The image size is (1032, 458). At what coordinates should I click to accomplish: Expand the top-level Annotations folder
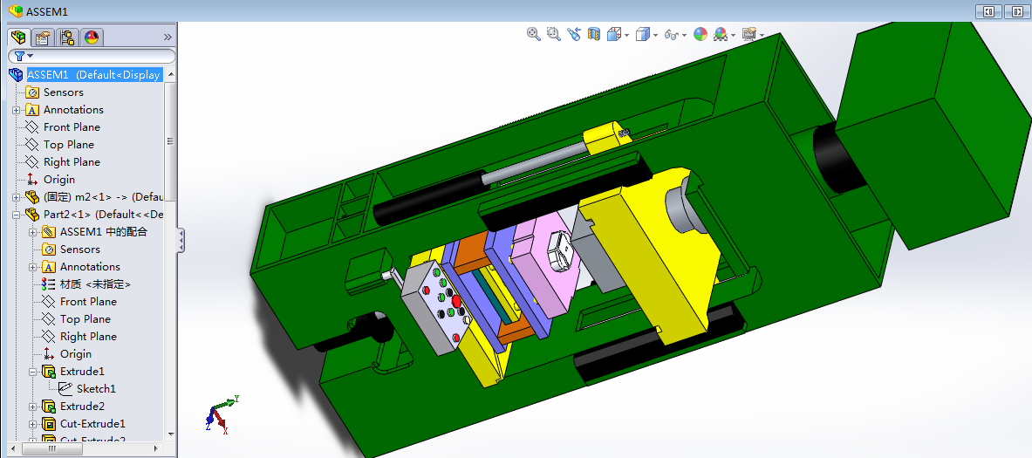[x=17, y=110]
